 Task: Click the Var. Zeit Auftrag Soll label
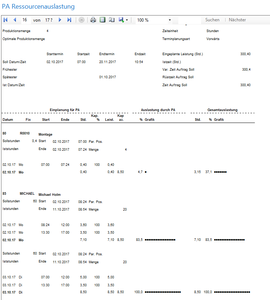pyautogui.click(x=178, y=70)
